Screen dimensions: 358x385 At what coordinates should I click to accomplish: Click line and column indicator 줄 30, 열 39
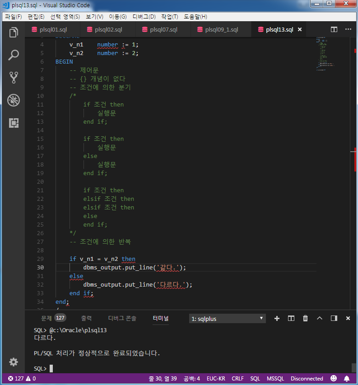point(163,379)
